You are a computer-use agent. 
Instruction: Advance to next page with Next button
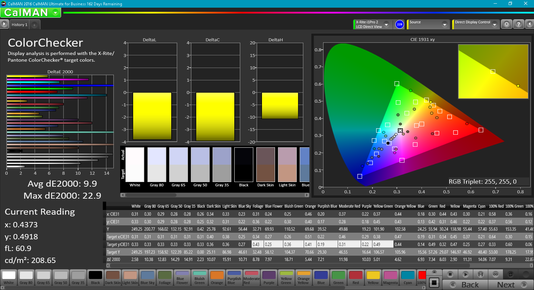[511, 285]
